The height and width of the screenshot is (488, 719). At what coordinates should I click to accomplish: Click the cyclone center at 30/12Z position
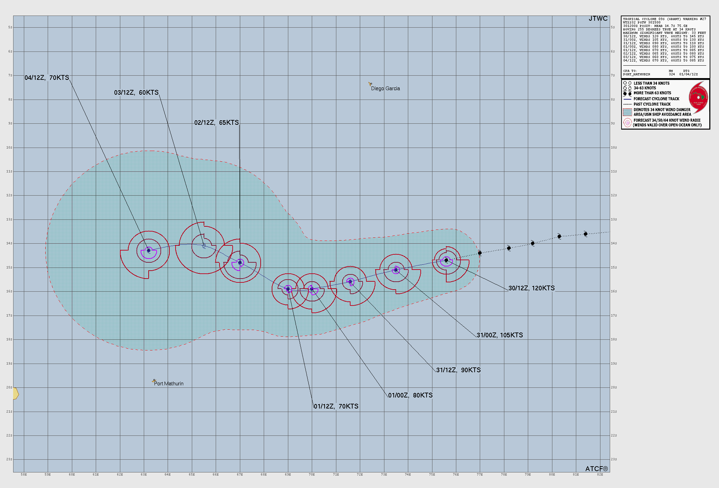point(446,260)
